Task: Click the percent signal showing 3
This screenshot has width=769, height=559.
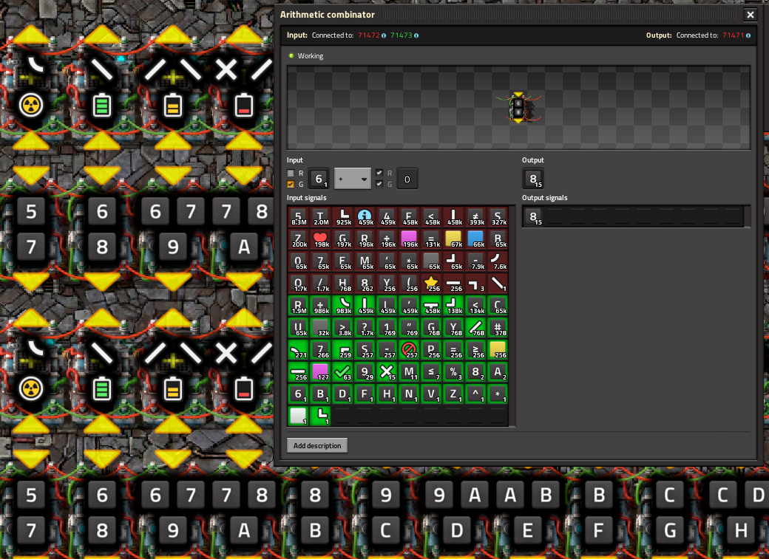Action: pos(453,372)
